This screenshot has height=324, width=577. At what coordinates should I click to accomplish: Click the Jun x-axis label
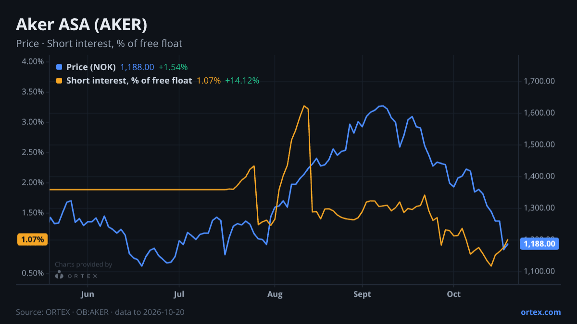[88, 294]
